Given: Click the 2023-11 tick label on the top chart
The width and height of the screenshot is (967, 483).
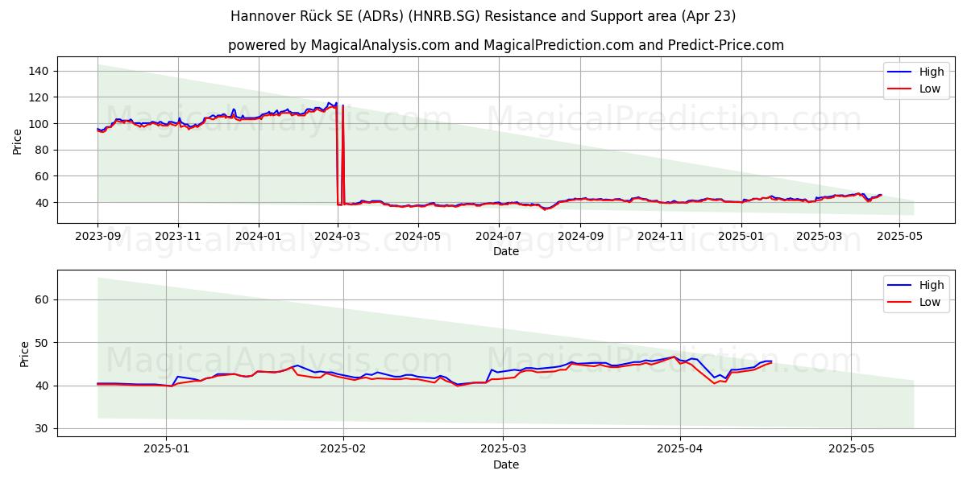Looking at the screenshot, I should [x=177, y=237].
